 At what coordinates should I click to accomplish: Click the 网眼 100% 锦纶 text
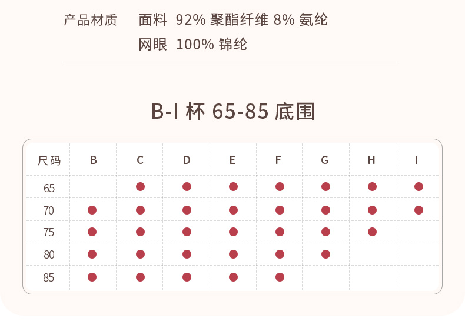[193, 44]
